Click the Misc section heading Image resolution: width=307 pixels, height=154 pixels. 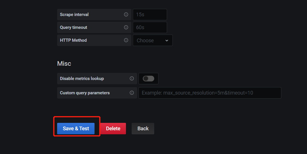click(x=64, y=63)
